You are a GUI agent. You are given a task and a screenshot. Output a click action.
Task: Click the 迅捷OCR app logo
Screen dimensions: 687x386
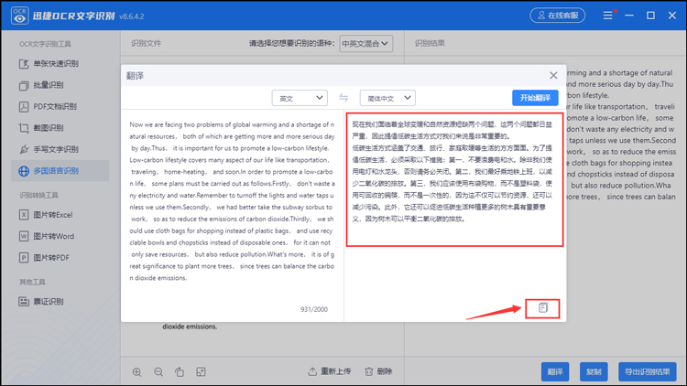click(20, 16)
